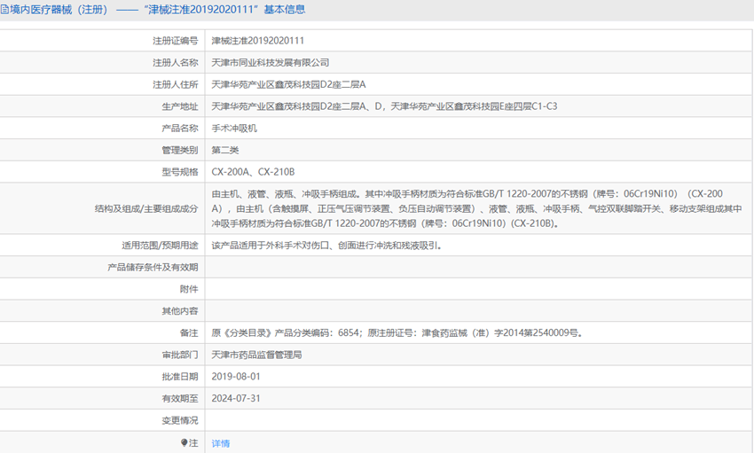The image size is (754, 453).
Task: Select approval date 2019-08-01
Action: tap(236, 377)
